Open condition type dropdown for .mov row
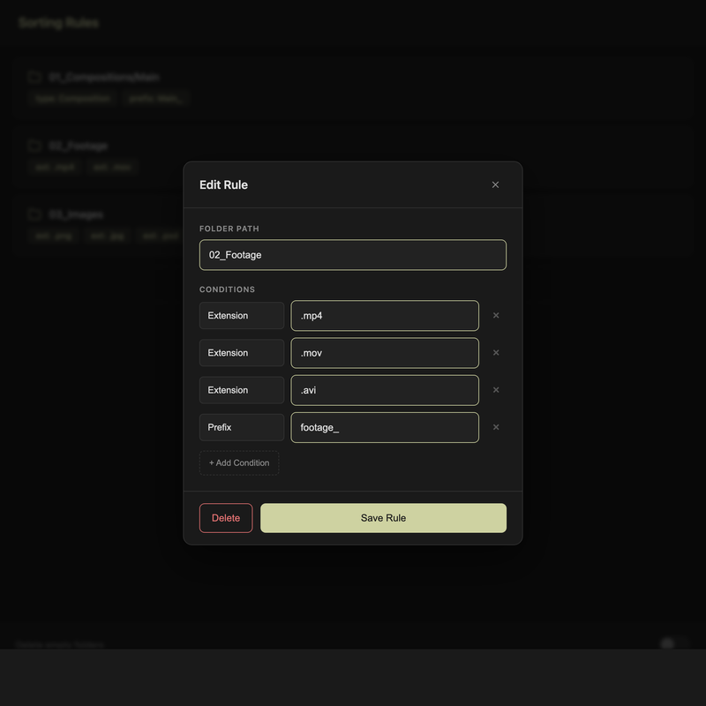 (x=241, y=352)
